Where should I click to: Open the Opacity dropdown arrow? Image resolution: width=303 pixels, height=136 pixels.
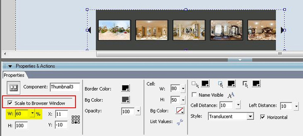point(138,111)
